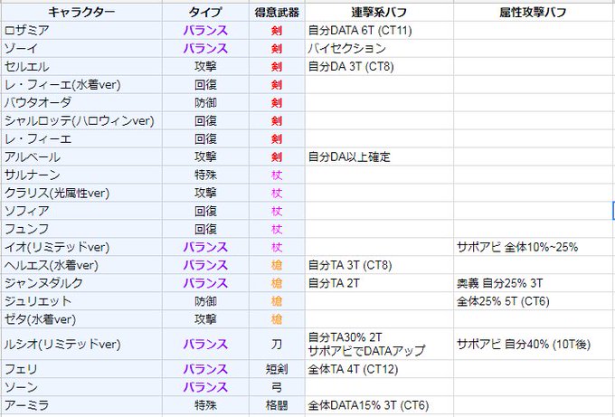The height and width of the screenshot is (417, 615).
Task: Click the アルベール character cell
Action: coord(81,156)
